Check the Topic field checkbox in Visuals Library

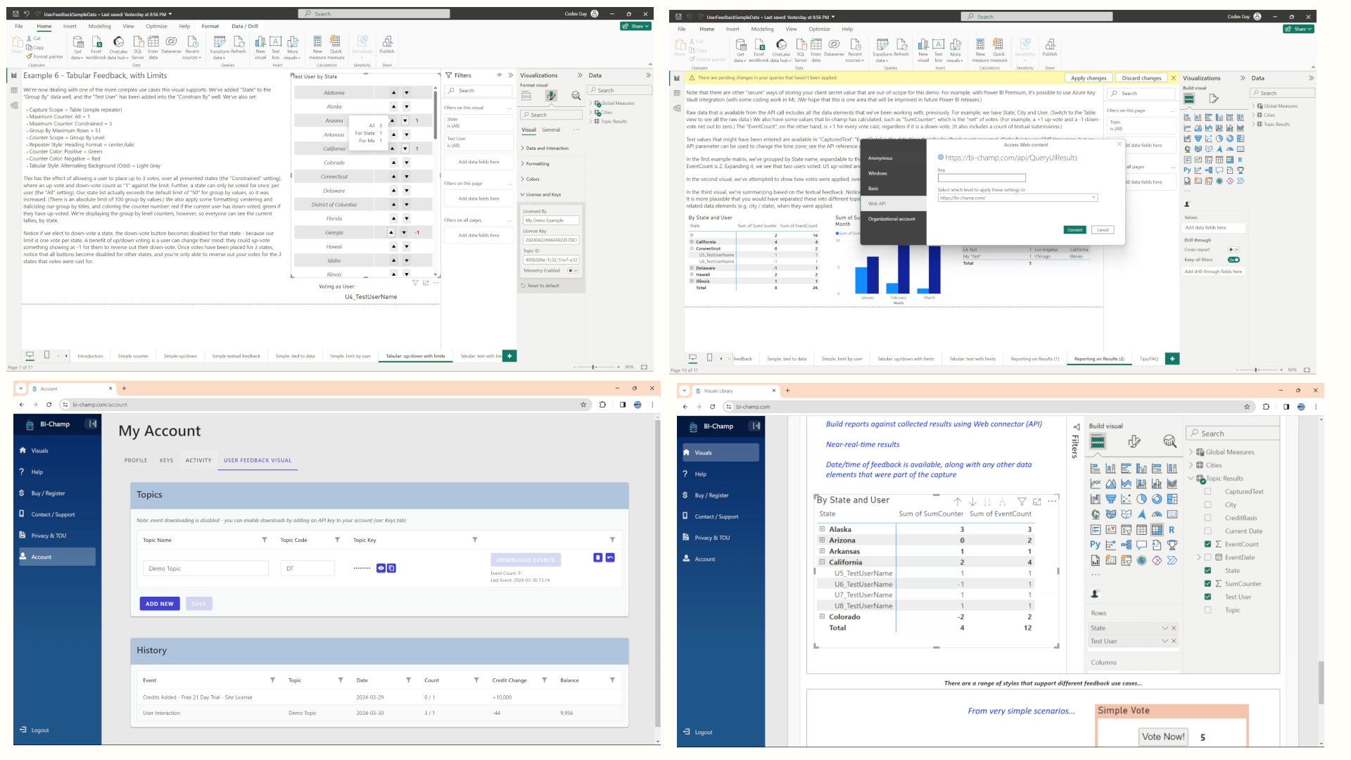pos(1207,610)
